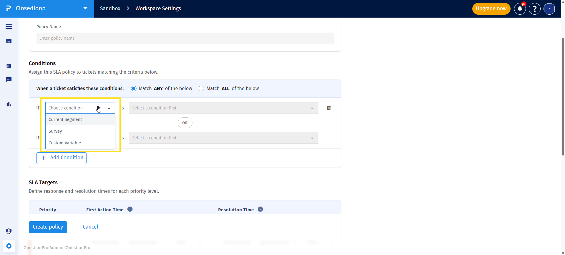Image resolution: width=565 pixels, height=255 pixels.
Task: Open the settings gear icon in the sidebar
Action: point(9,246)
